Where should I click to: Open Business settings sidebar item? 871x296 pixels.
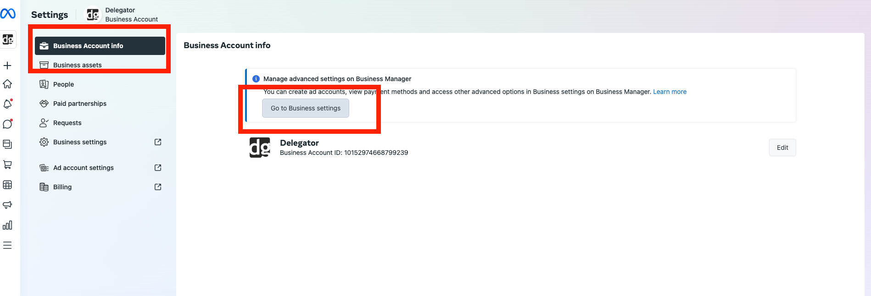[100, 142]
